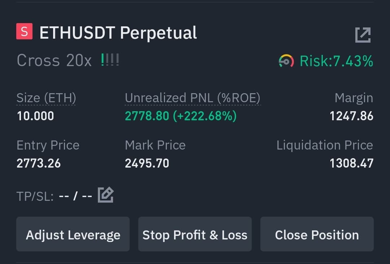This screenshot has height=264, width=390.
Task: Tap the ADL exclamation marks indicator
Action: [x=110, y=60]
